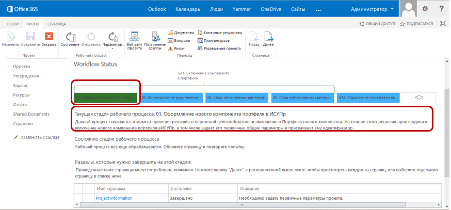Open Конечные результаты in the ribbon

pyautogui.click(x=220, y=33)
